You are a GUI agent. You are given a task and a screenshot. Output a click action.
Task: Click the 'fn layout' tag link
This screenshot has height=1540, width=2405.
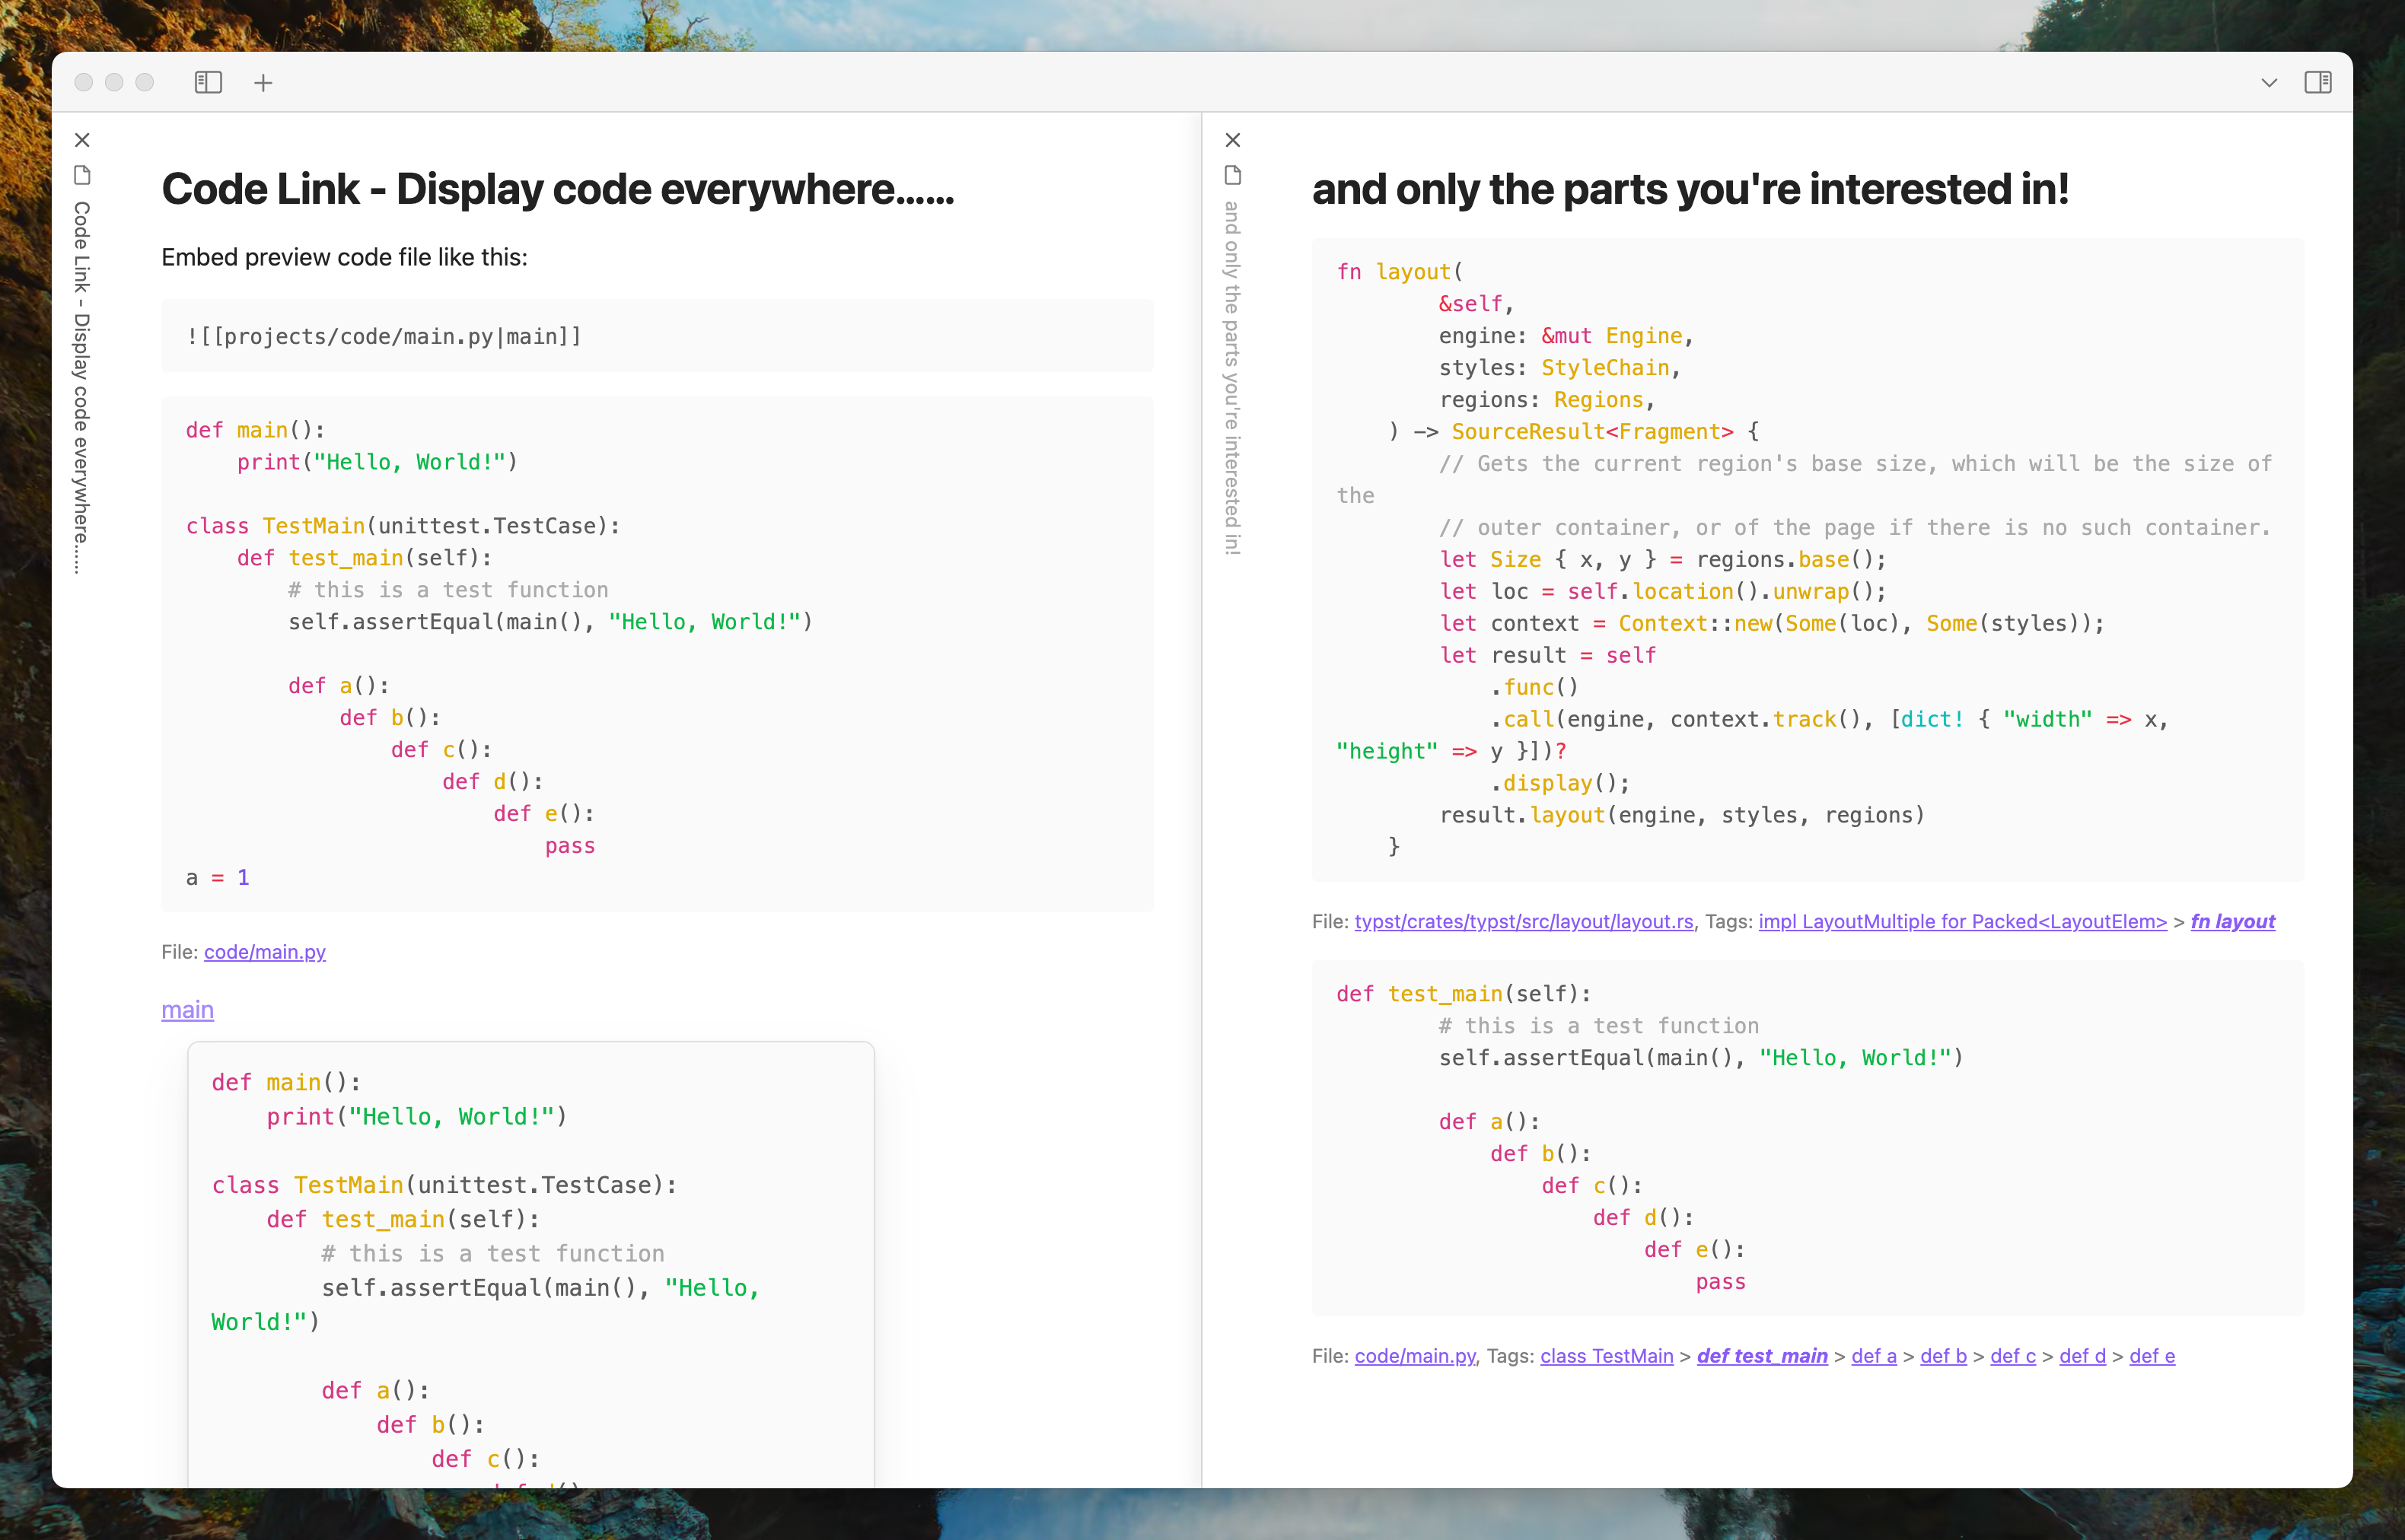click(x=2232, y=922)
